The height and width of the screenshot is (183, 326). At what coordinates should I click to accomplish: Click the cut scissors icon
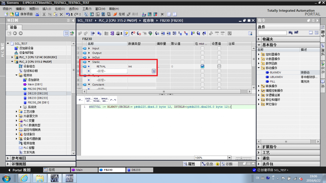[x=44, y=14]
